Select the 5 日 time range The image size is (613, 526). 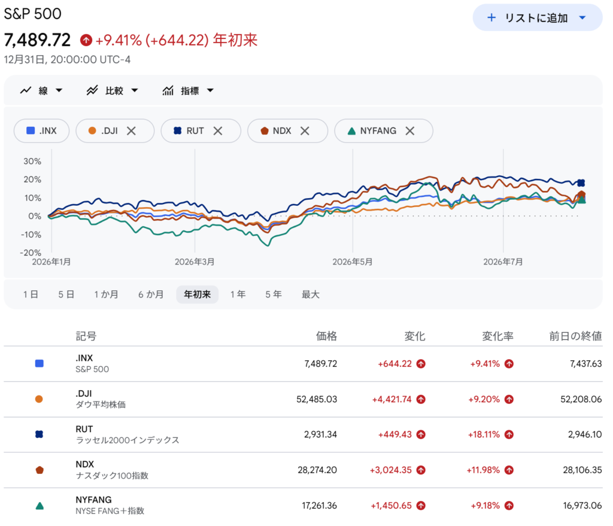pos(66,294)
